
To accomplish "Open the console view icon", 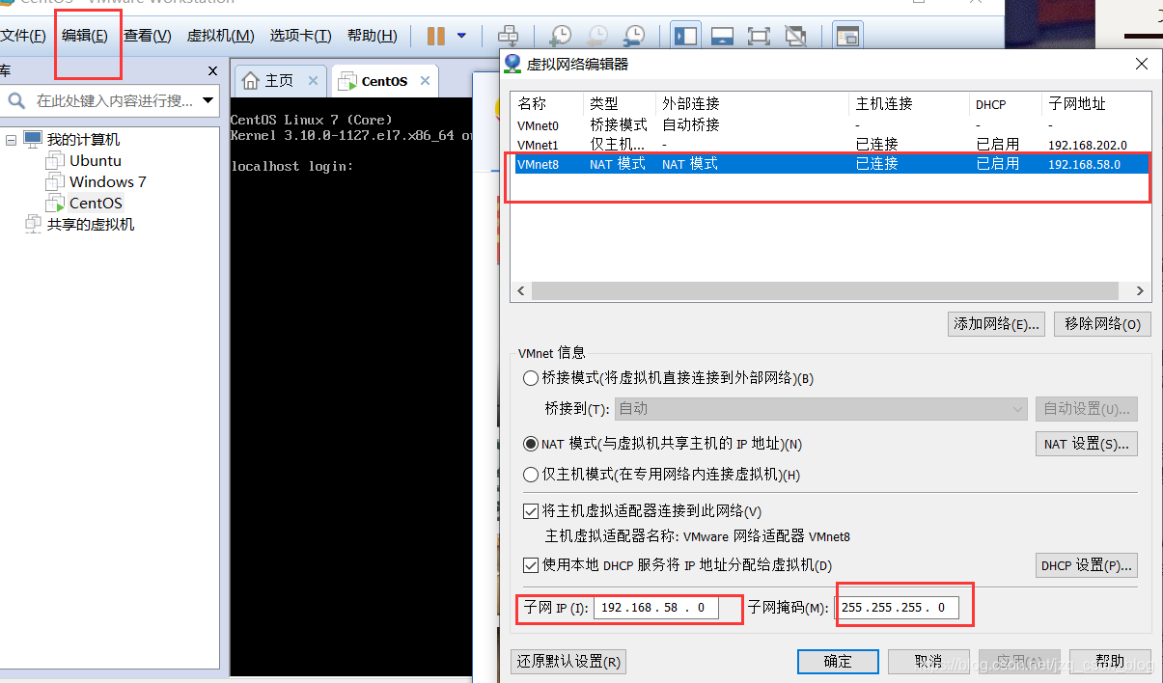I will pos(846,36).
